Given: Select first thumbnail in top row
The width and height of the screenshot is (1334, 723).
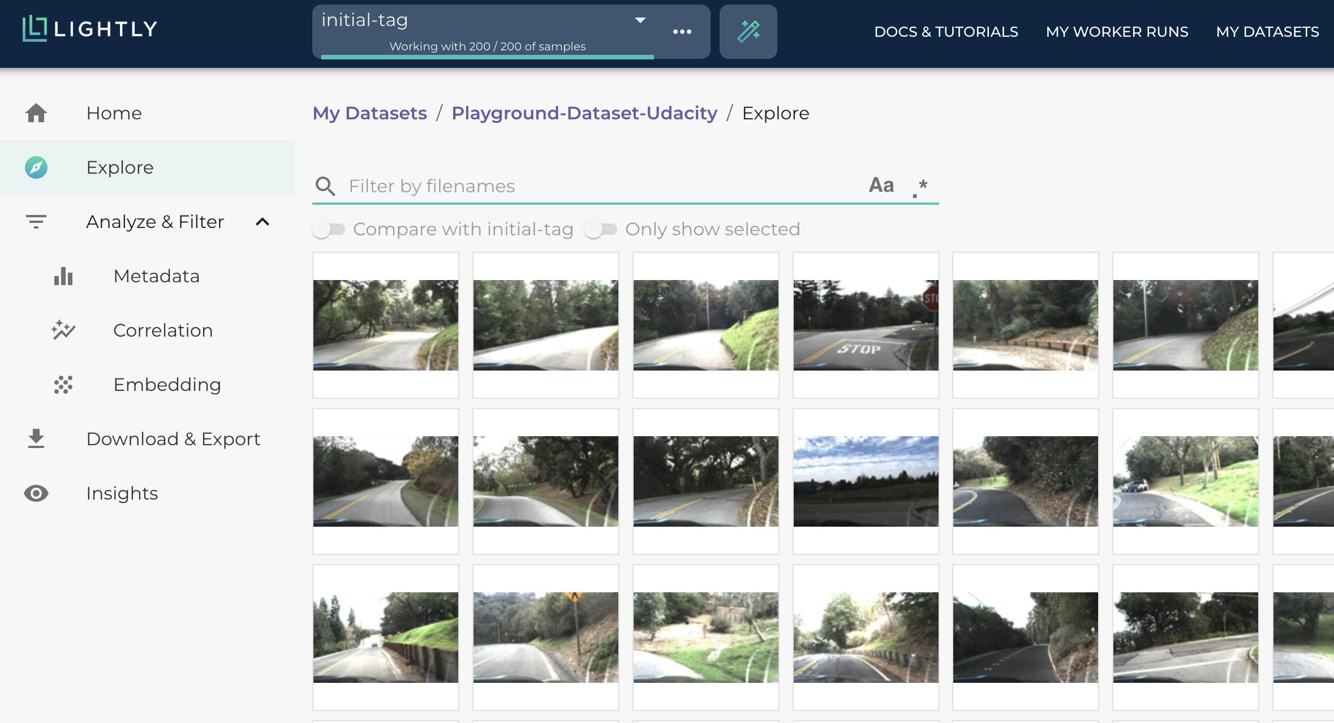Looking at the screenshot, I should (x=386, y=325).
